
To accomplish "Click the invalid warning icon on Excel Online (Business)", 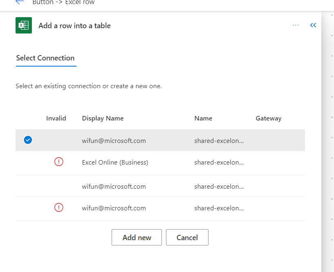I will click(x=58, y=162).
